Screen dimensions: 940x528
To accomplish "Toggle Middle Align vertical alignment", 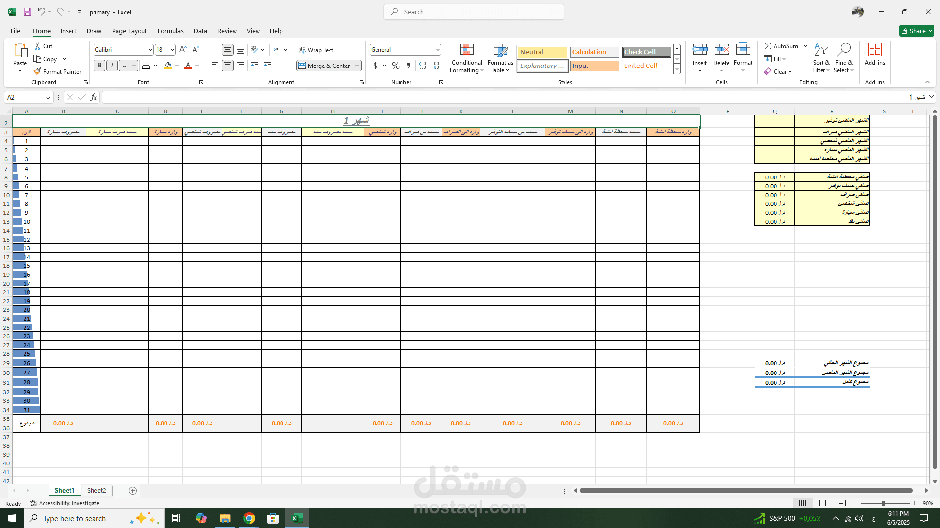I will tap(228, 50).
